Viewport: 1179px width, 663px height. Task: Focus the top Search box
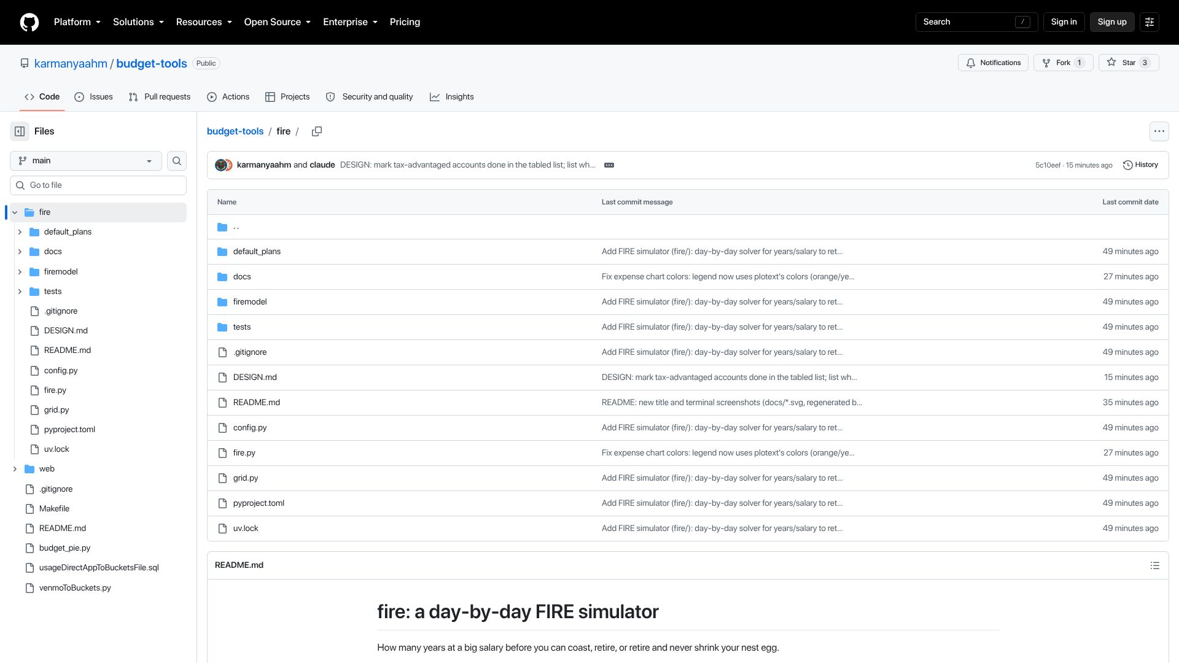976,22
